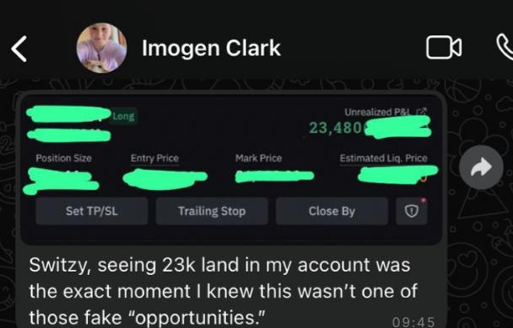Open Imogen Clark's profile picture

102,48
